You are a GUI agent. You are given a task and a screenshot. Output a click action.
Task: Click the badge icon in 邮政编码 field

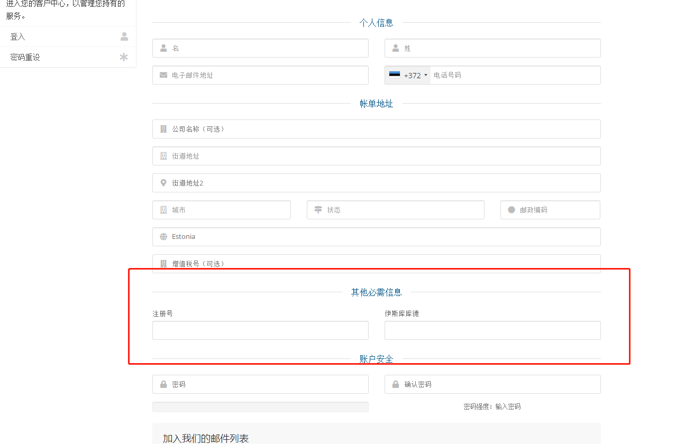[x=512, y=210]
